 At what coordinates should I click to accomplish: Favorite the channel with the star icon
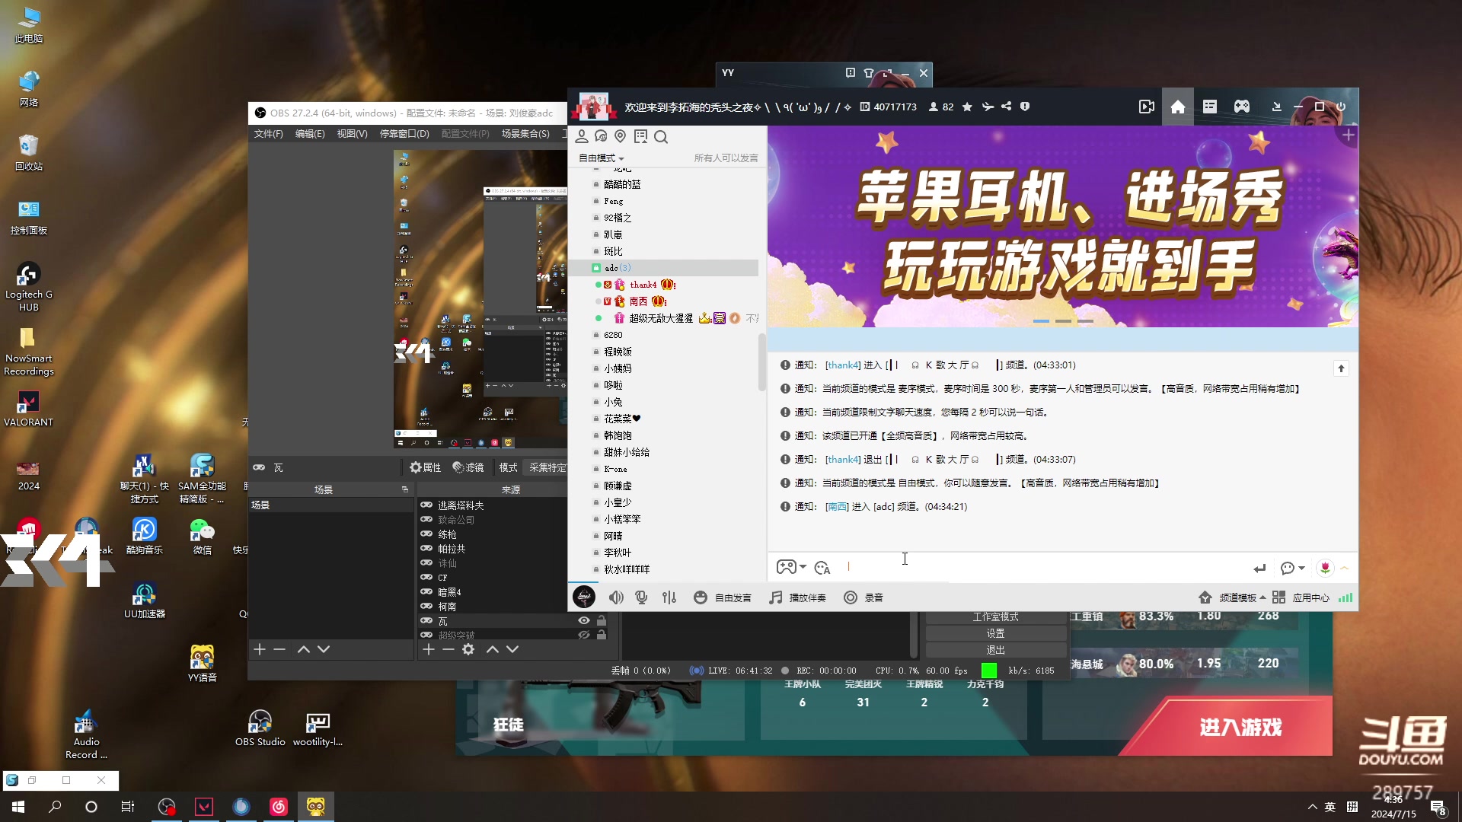pyautogui.click(x=967, y=107)
